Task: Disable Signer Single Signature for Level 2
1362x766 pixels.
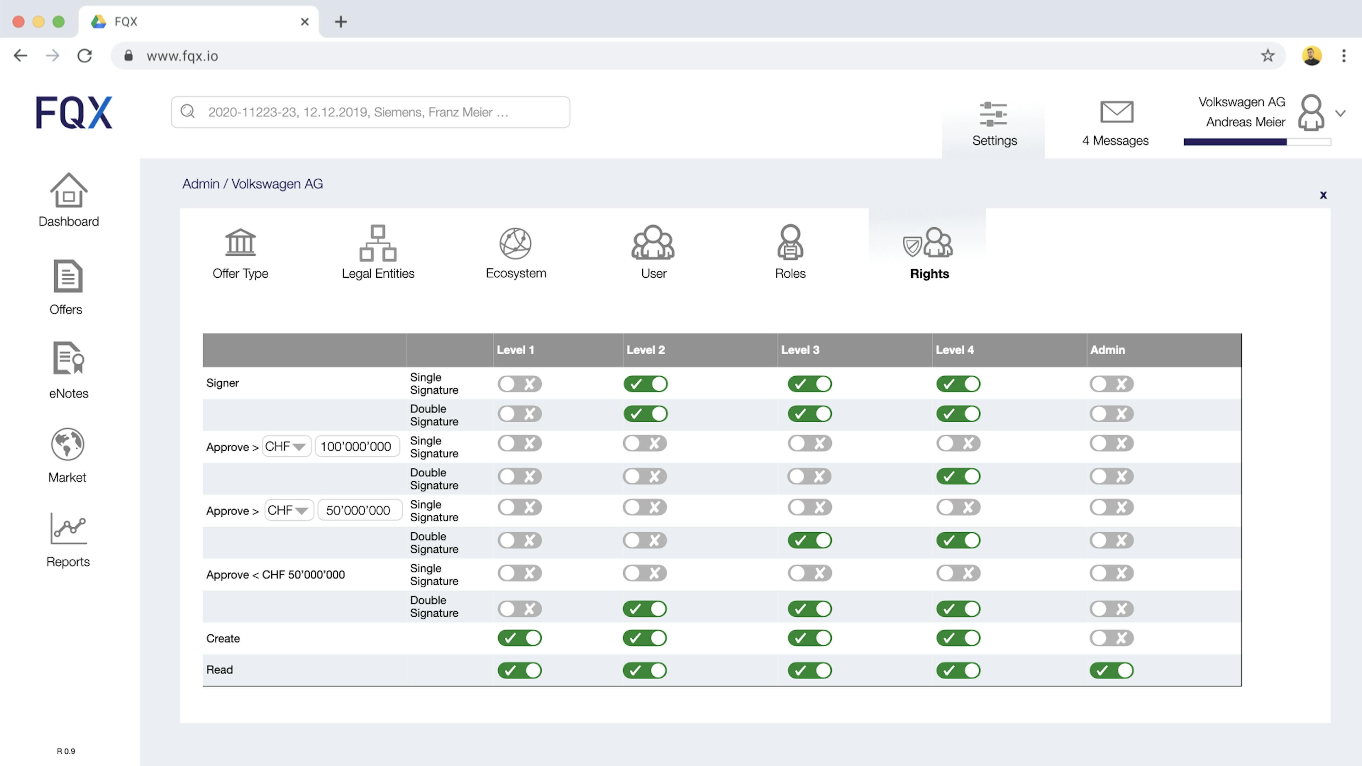Action: coord(645,384)
